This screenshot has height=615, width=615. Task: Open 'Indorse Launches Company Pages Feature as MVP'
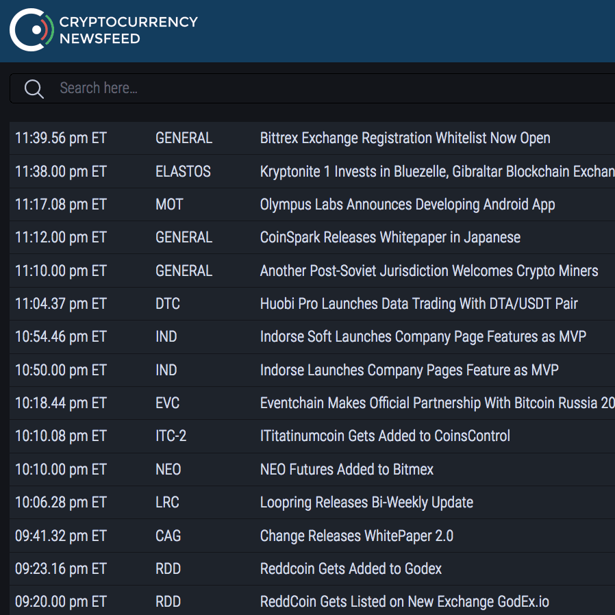(x=409, y=370)
